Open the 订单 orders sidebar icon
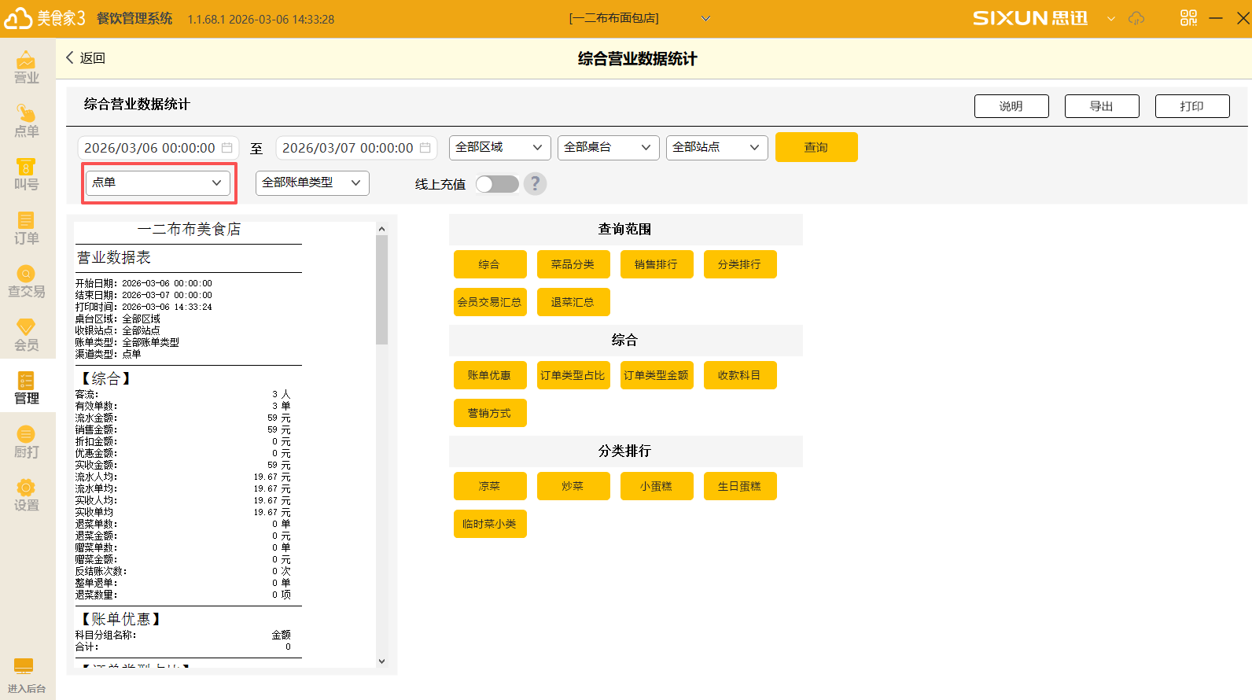 26,227
